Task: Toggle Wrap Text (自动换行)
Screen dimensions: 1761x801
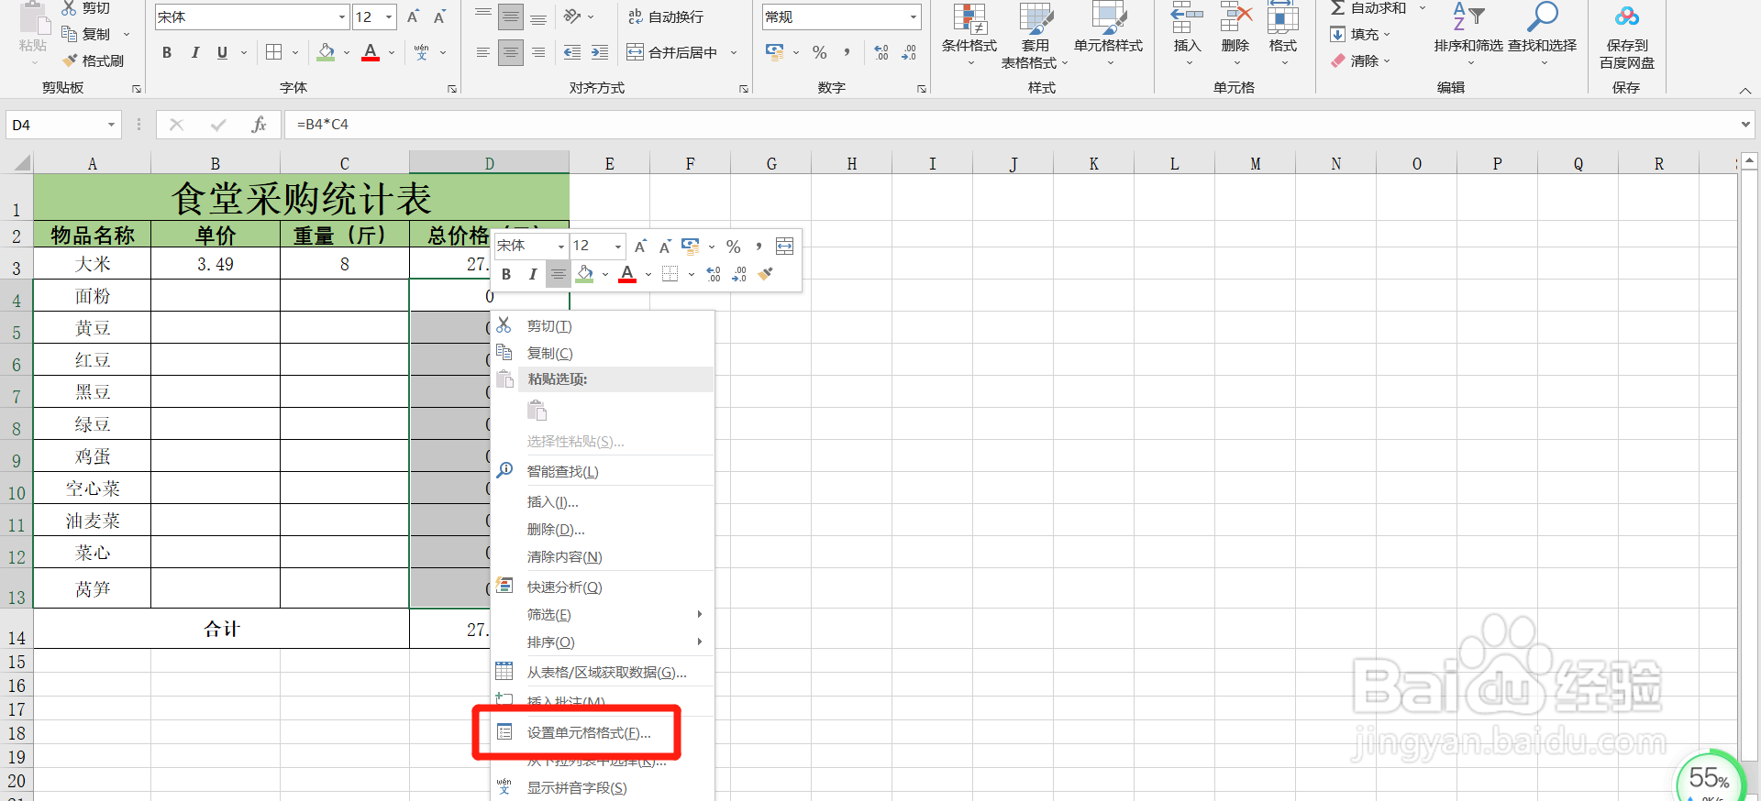Action: point(667,16)
